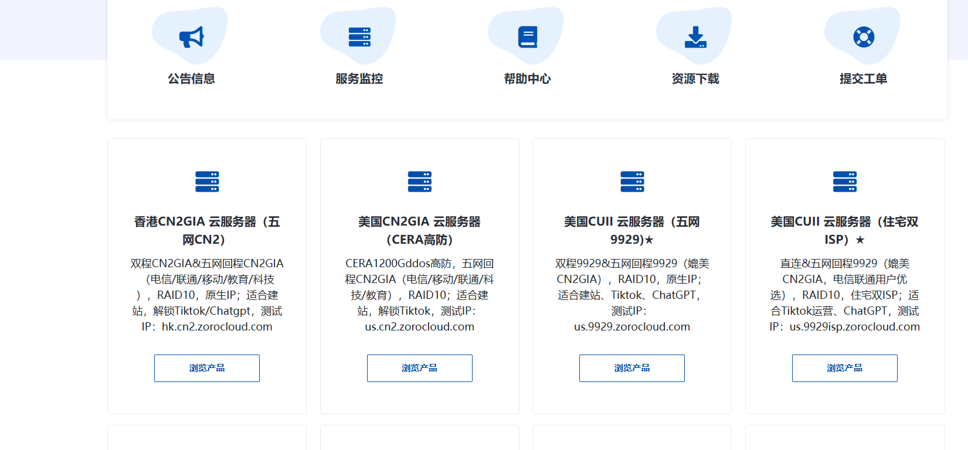Open the 资源下载 download icon

pos(695,37)
